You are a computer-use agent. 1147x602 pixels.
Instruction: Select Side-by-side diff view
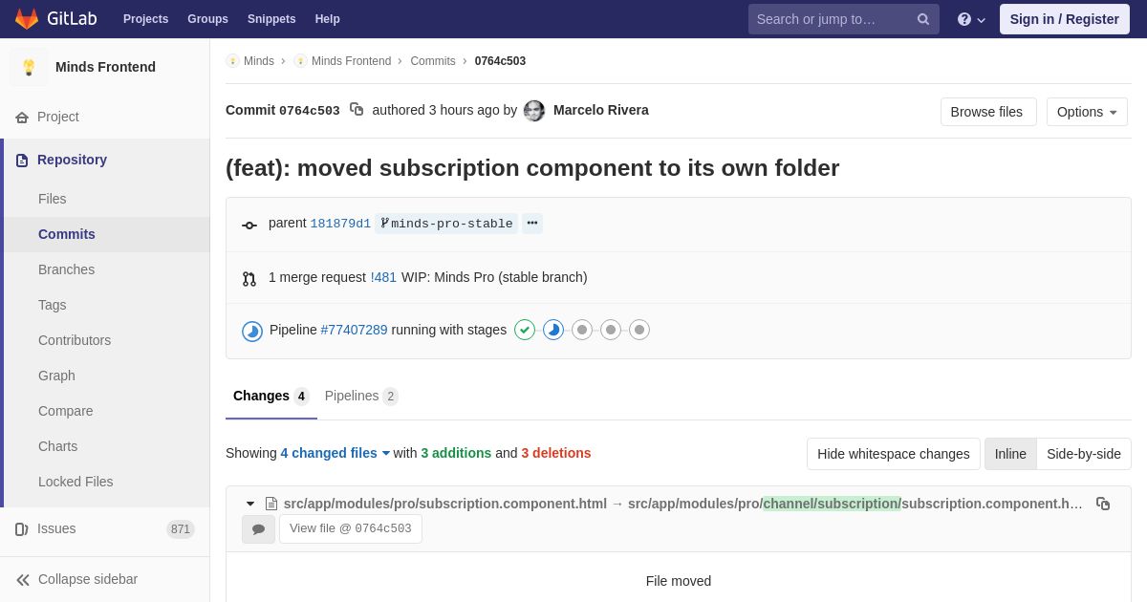[x=1084, y=454]
